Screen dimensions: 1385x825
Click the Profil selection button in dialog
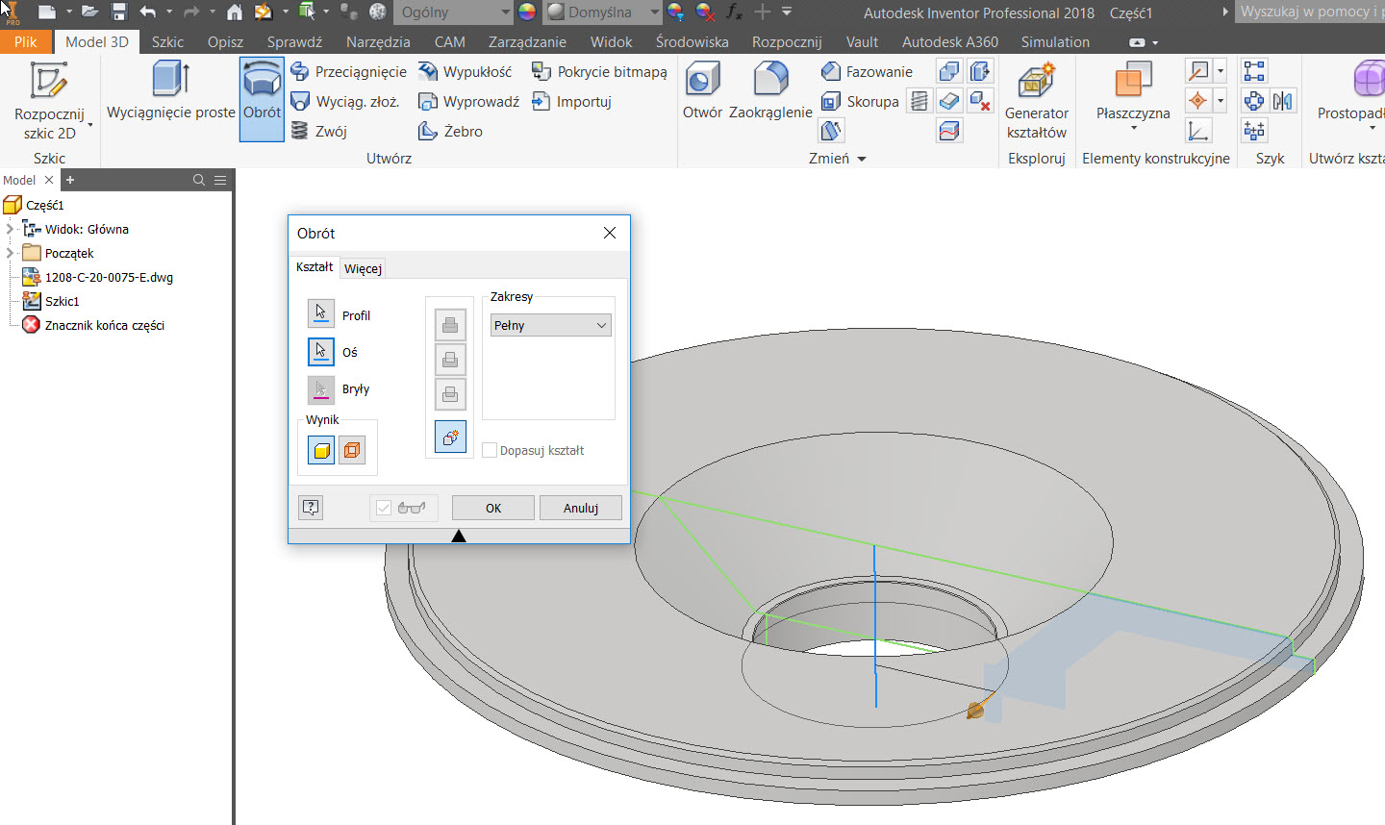321,314
